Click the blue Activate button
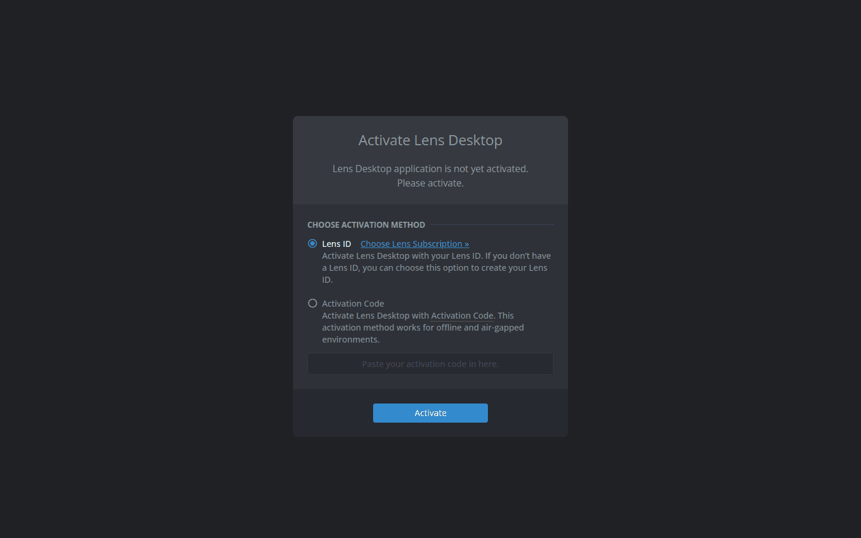Viewport: 861px width, 538px height. (x=430, y=413)
